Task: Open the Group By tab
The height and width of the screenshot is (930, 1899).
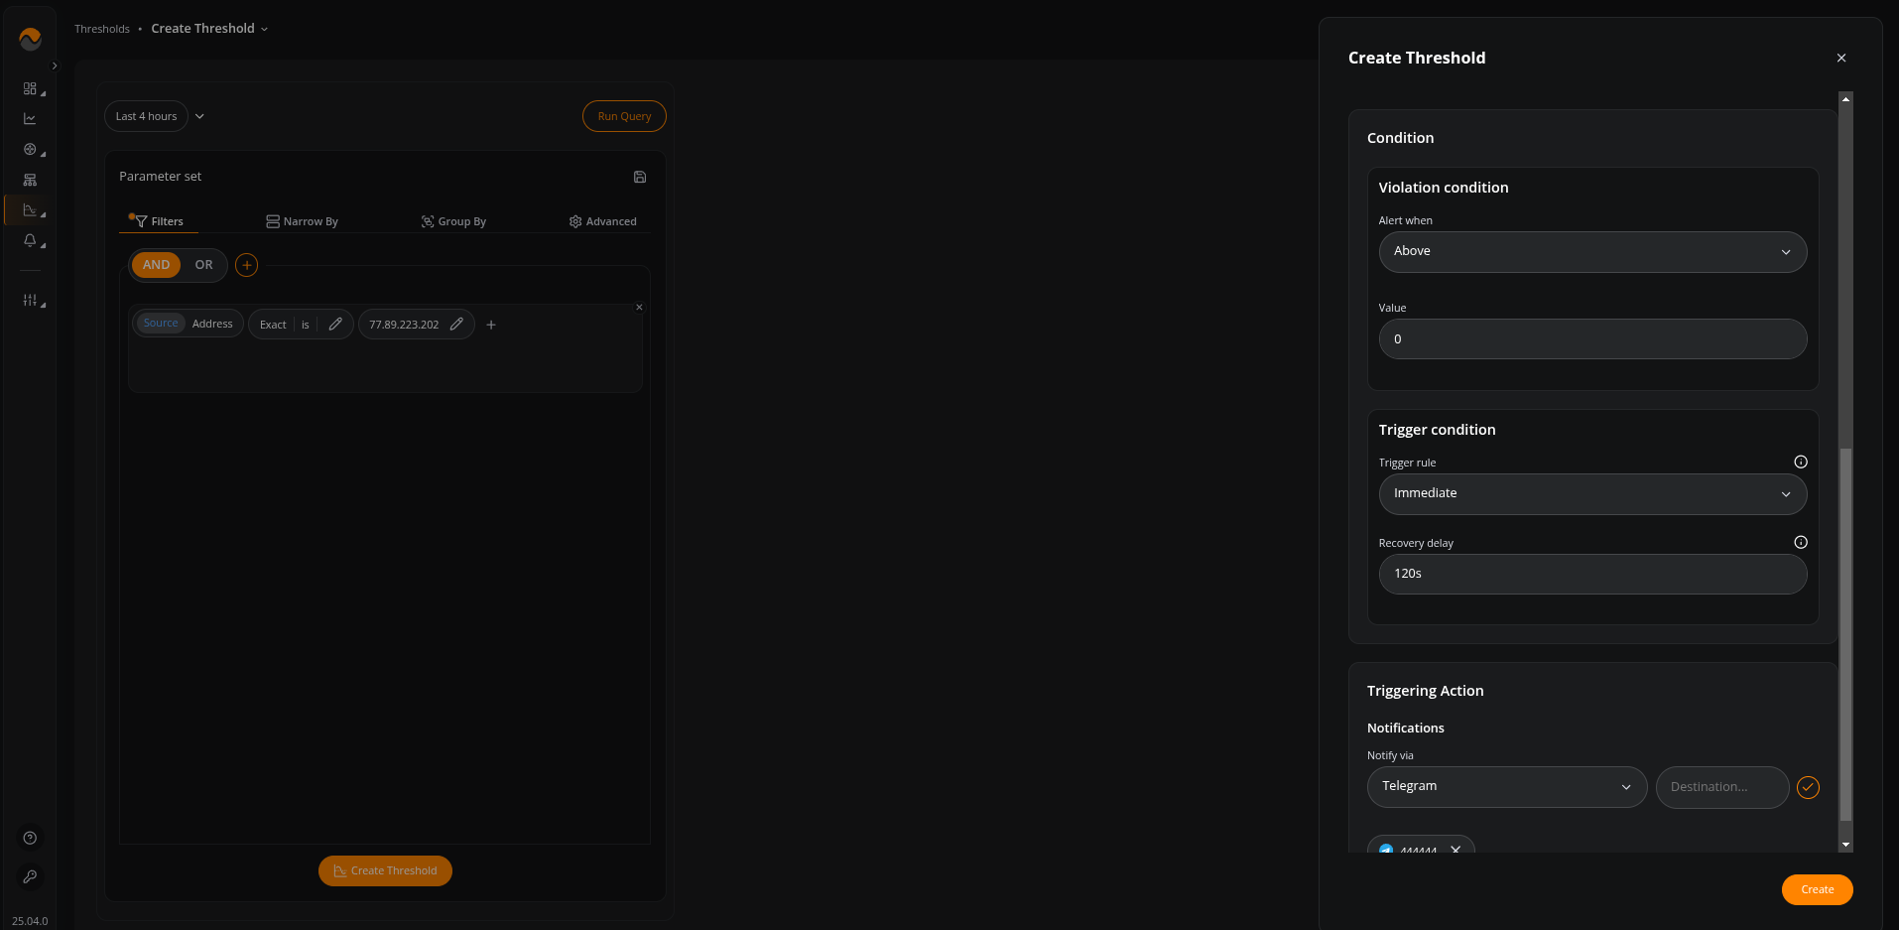Action: [454, 221]
